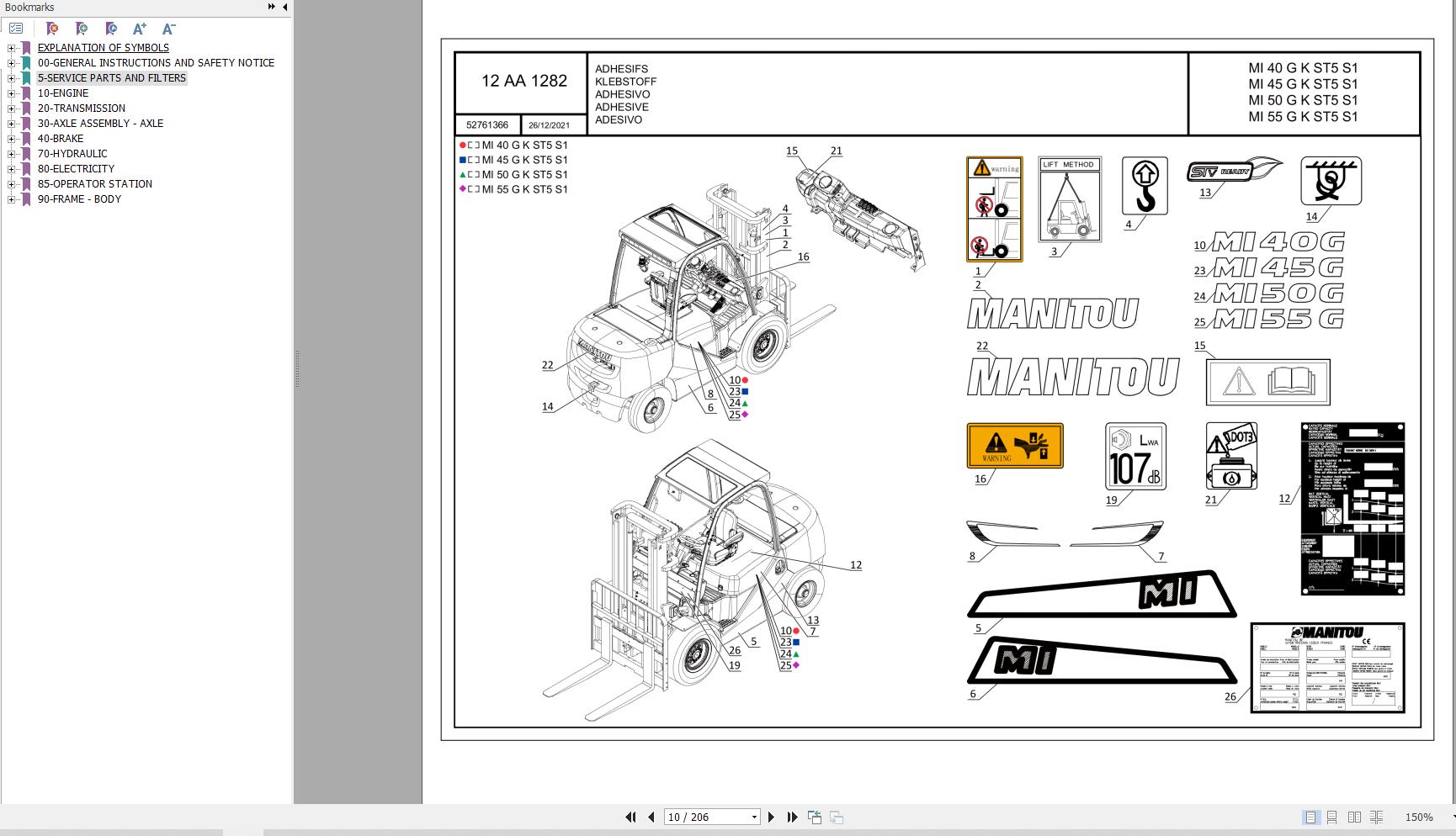Expand the 90-FRAME - BODY node
The height and width of the screenshot is (836, 1456).
(12, 199)
